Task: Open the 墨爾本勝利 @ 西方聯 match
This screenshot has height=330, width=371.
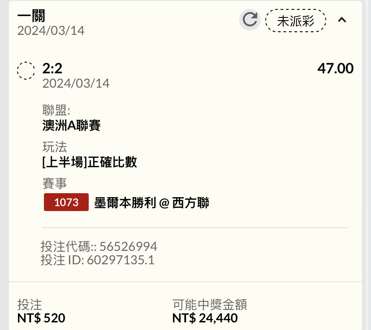Action: pyautogui.click(x=151, y=203)
